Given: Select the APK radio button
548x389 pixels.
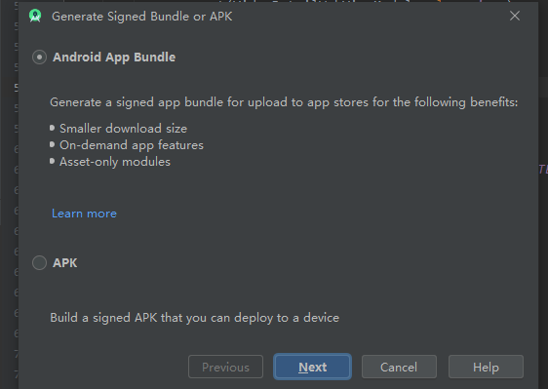Looking at the screenshot, I should 39,263.
